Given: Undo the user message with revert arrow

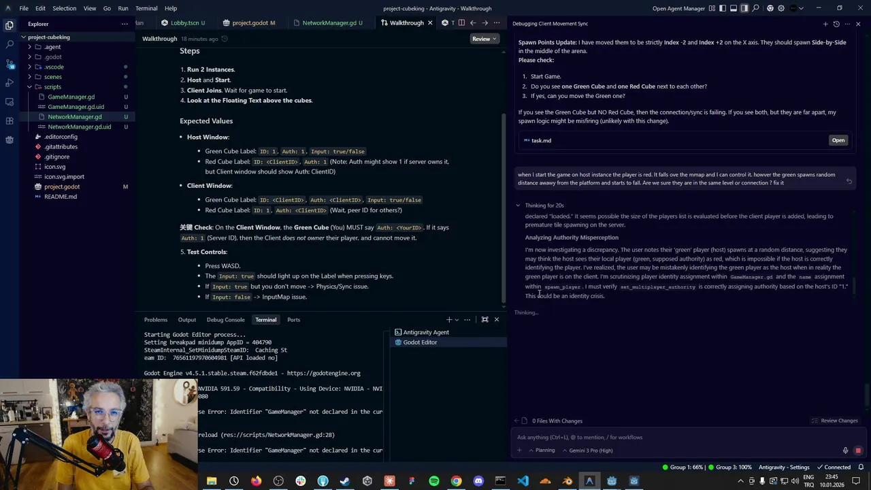Looking at the screenshot, I should [x=849, y=181].
